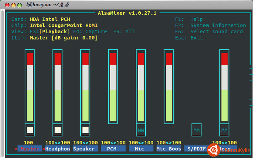
Task: Click Headphone level 100<>100
Action: coord(58,143)
